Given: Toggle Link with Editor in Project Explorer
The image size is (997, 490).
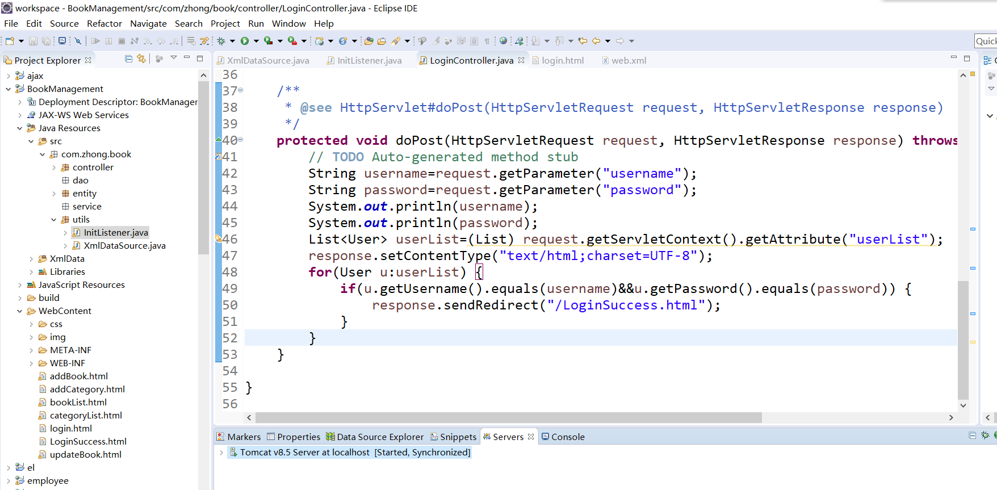Looking at the screenshot, I should [141, 59].
